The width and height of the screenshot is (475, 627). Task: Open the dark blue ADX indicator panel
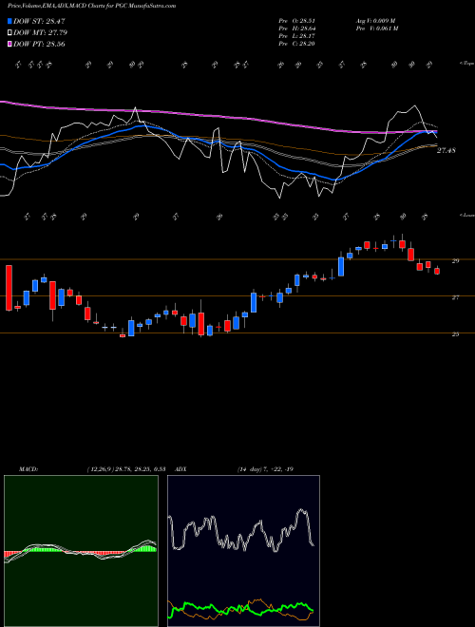243,551
